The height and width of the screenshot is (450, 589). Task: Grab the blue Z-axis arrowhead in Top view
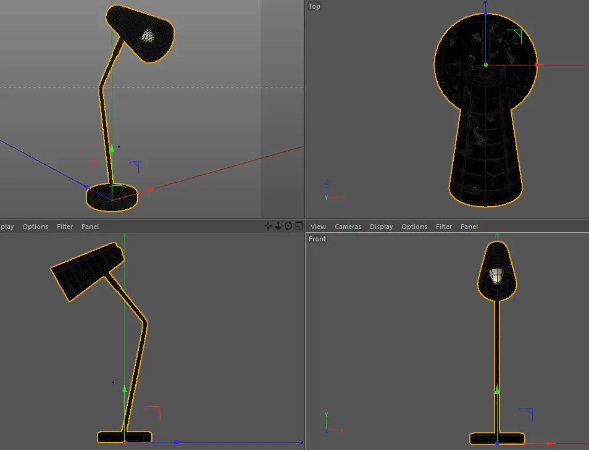[x=485, y=12]
